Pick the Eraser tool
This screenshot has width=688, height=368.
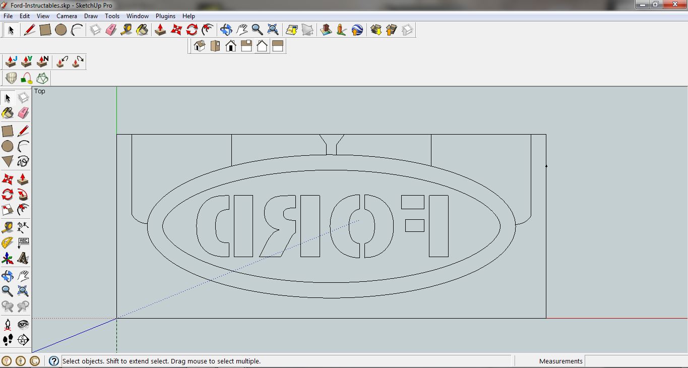pyautogui.click(x=111, y=30)
